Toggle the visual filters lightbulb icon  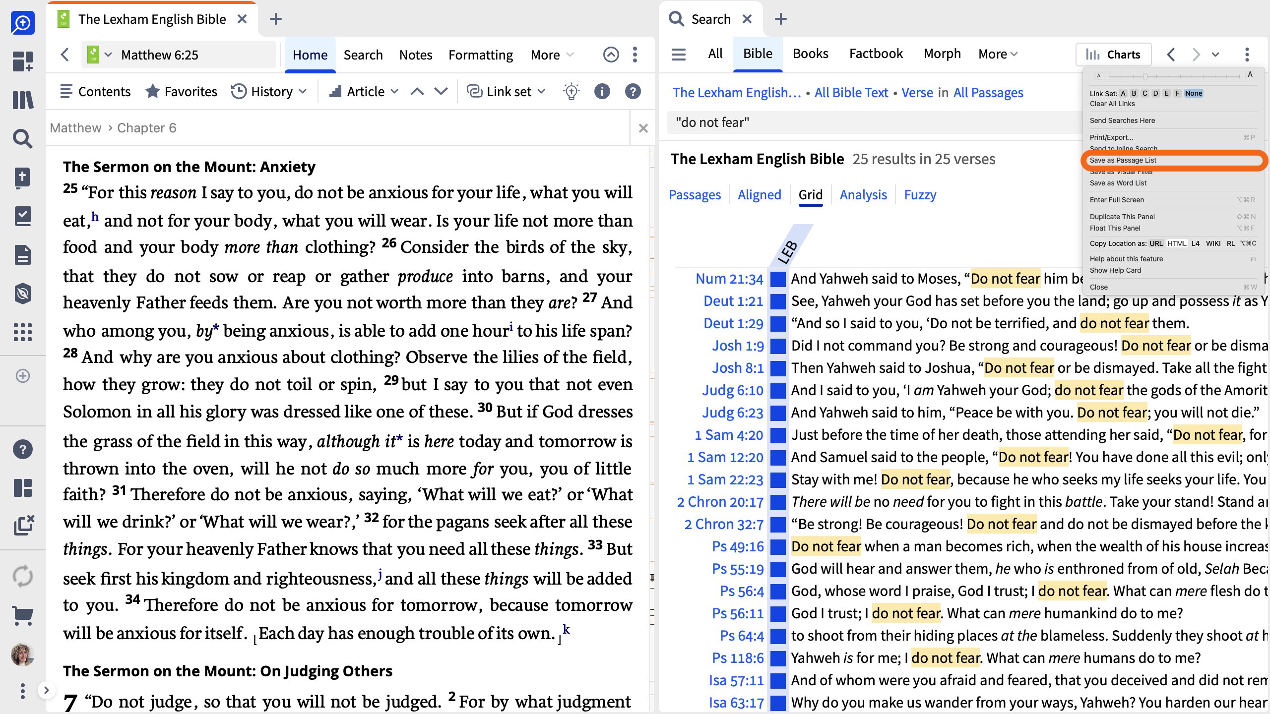pyautogui.click(x=571, y=92)
